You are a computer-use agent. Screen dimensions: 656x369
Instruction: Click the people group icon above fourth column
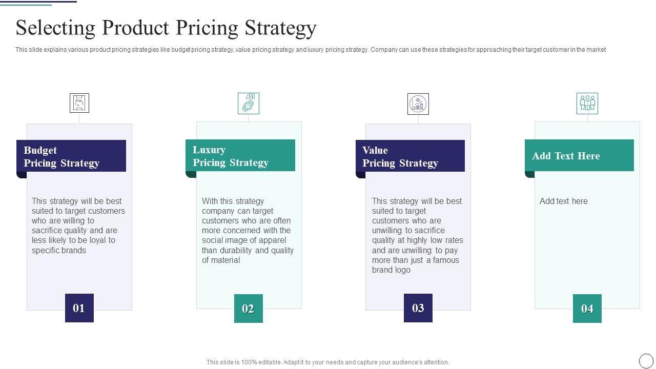[587, 104]
